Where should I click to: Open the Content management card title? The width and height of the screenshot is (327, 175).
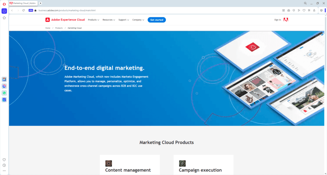click(128, 170)
